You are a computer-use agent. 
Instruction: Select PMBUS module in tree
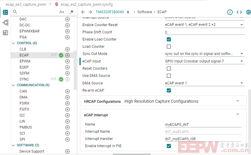[26, 127]
